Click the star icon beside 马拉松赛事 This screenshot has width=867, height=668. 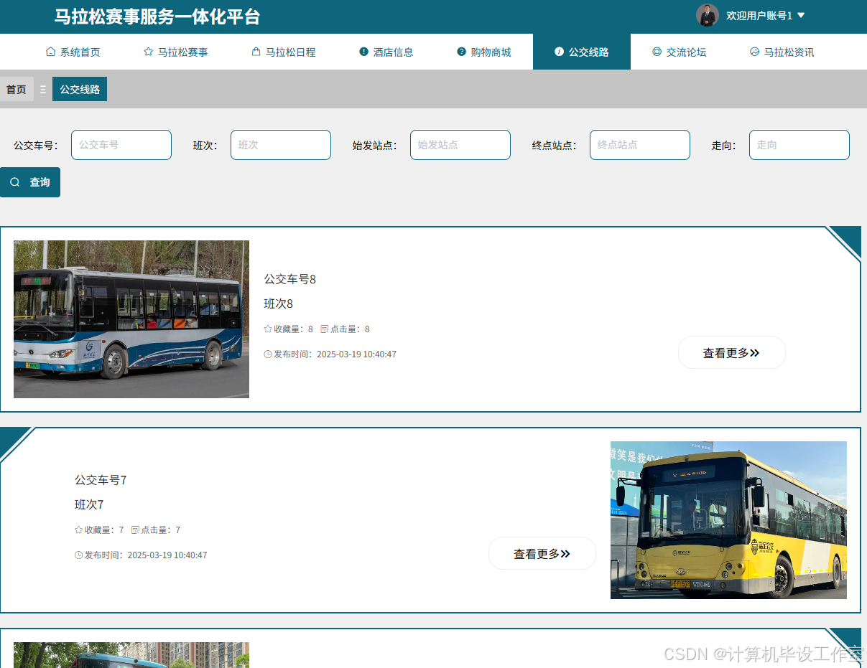click(x=148, y=52)
